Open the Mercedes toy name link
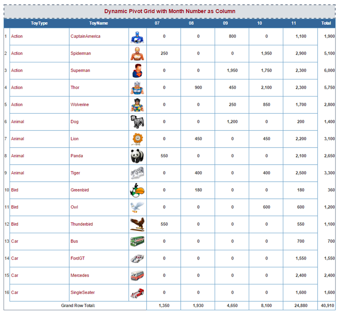The image size is (342, 313). click(80, 276)
